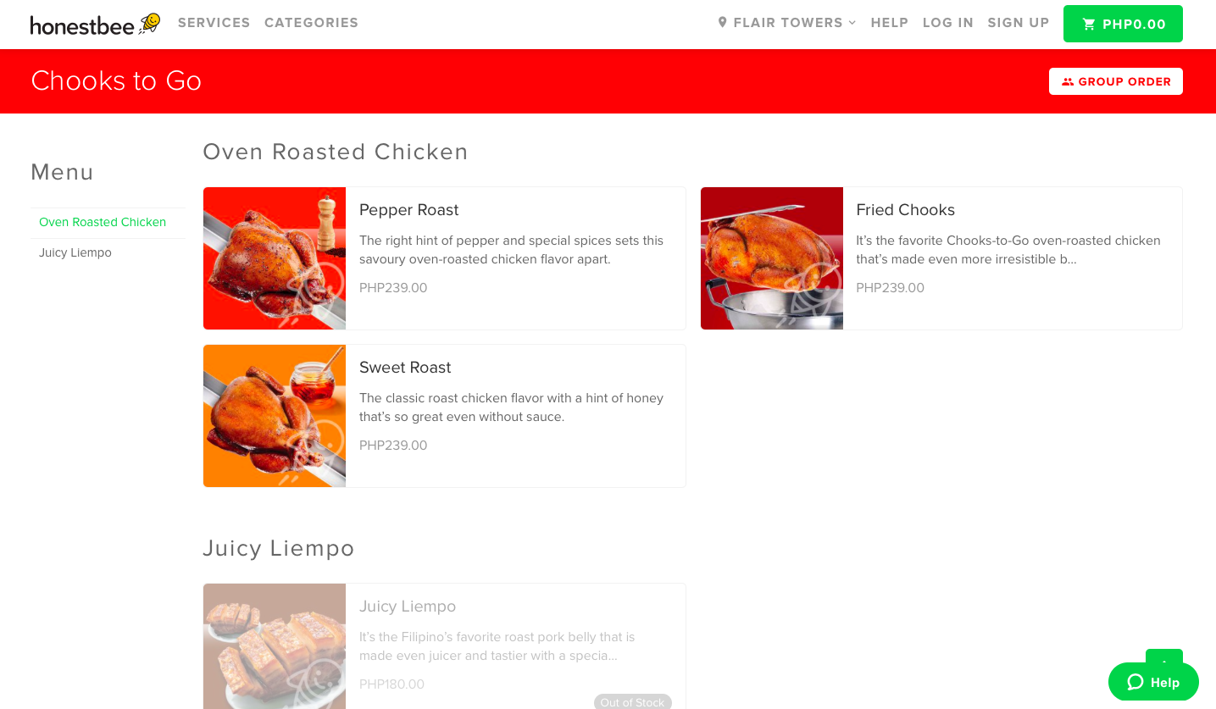Viewport: 1216px width, 709px height.
Task: Open the Help link in header
Action: click(890, 23)
